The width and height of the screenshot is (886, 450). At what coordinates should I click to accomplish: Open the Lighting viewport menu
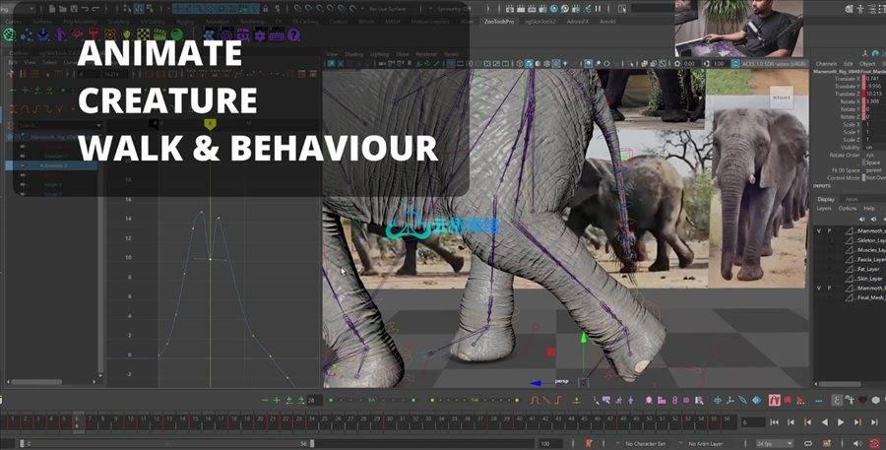point(379,54)
